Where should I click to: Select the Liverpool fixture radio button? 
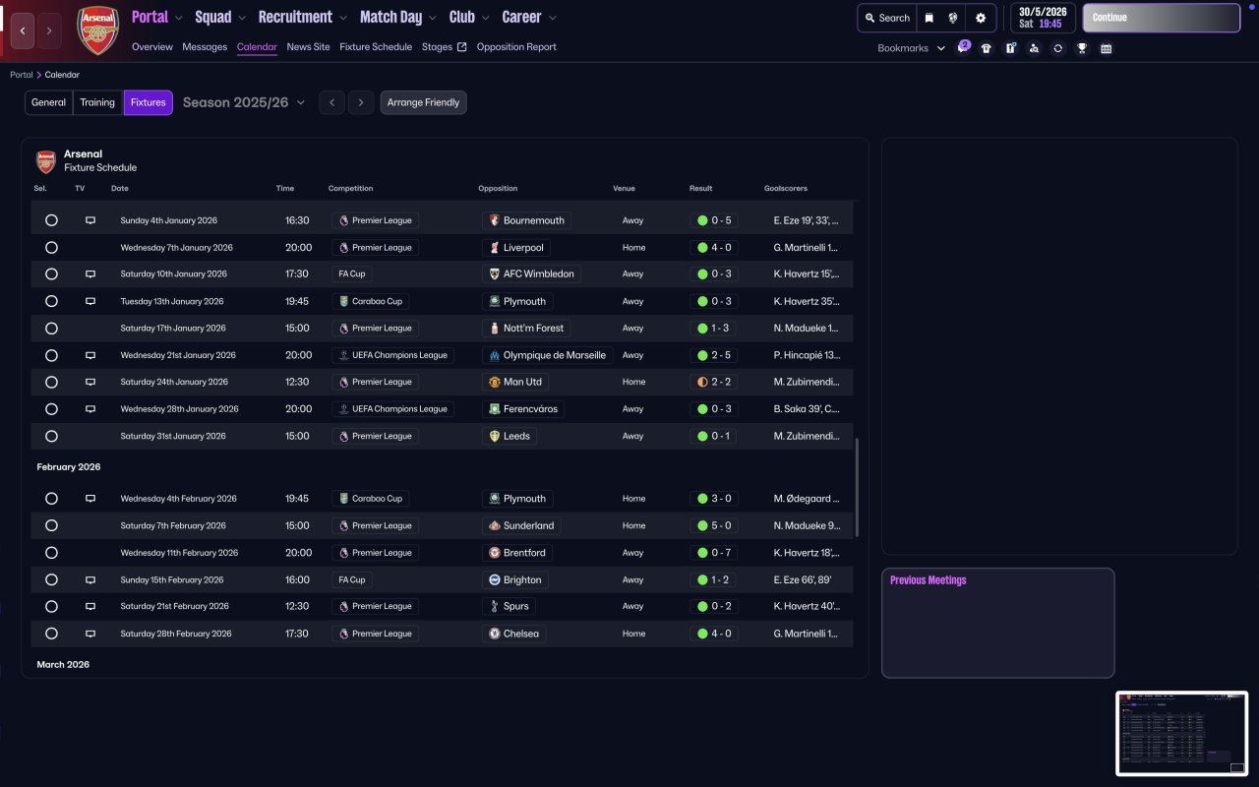point(51,248)
